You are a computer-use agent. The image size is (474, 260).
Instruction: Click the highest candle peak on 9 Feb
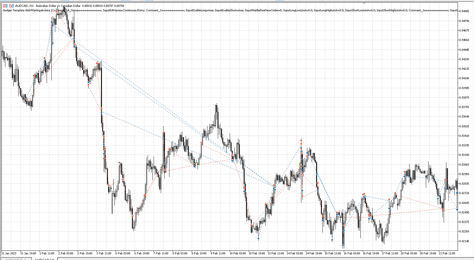pyautogui.click(x=217, y=104)
